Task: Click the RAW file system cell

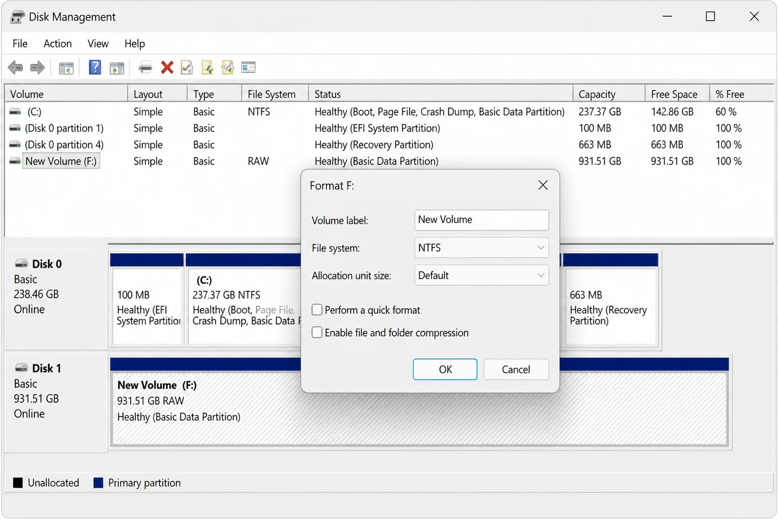Action: pyautogui.click(x=258, y=161)
